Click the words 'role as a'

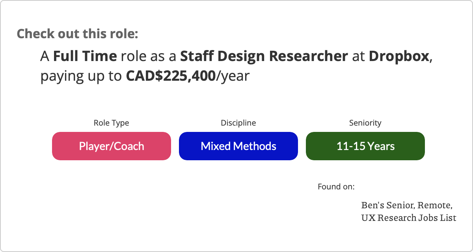149,57
